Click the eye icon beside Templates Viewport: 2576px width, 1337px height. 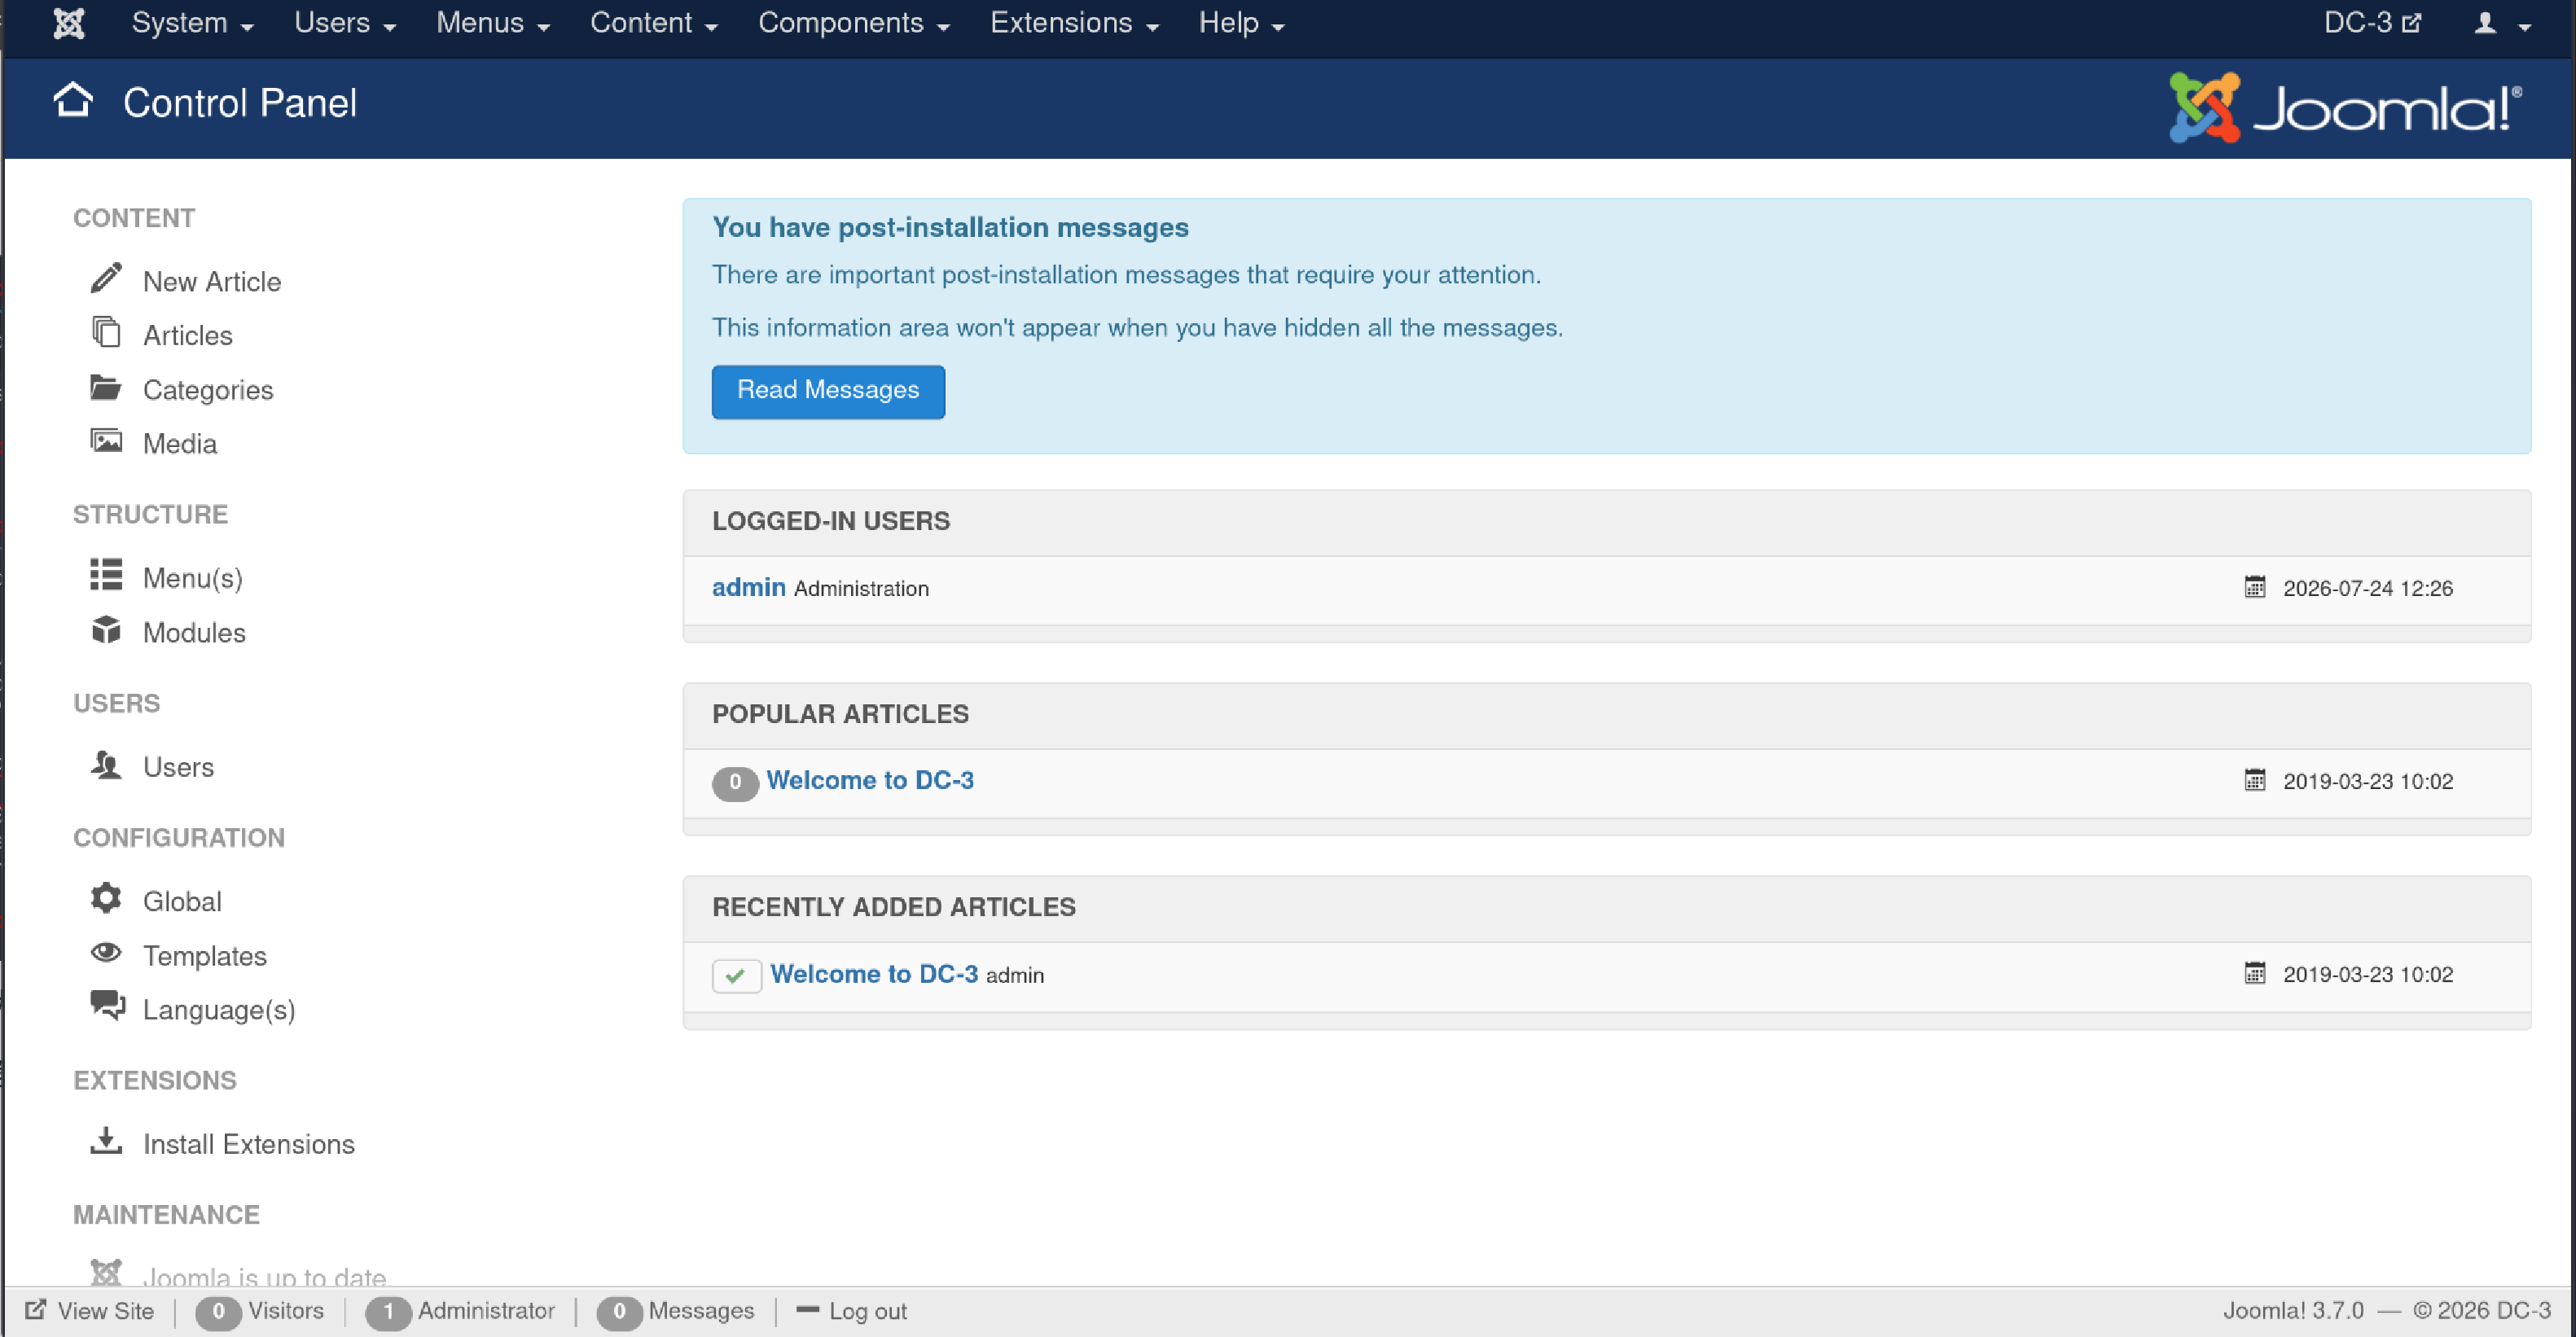click(106, 953)
